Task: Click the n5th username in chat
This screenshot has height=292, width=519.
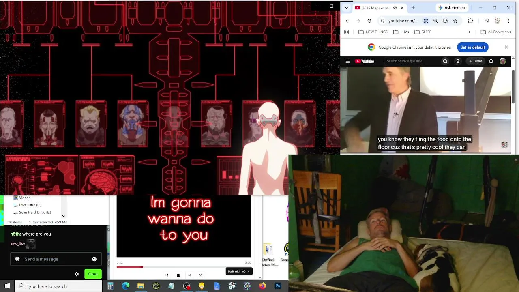Action: [x=15, y=234]
